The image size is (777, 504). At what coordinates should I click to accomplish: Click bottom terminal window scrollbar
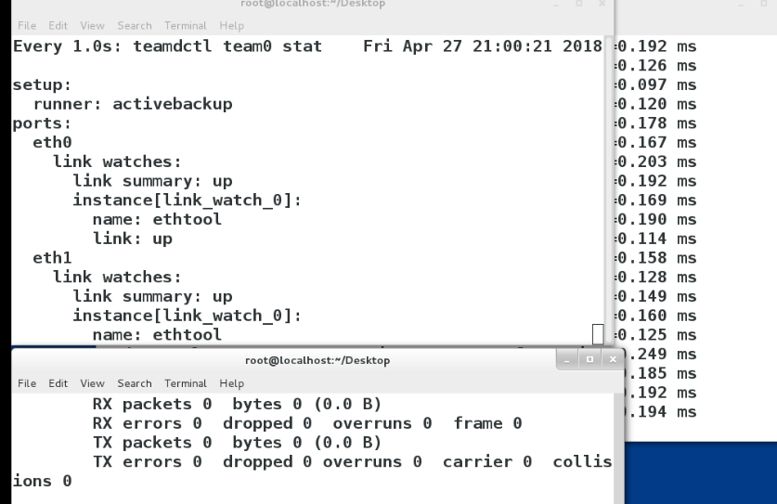[x=618, y=448]
